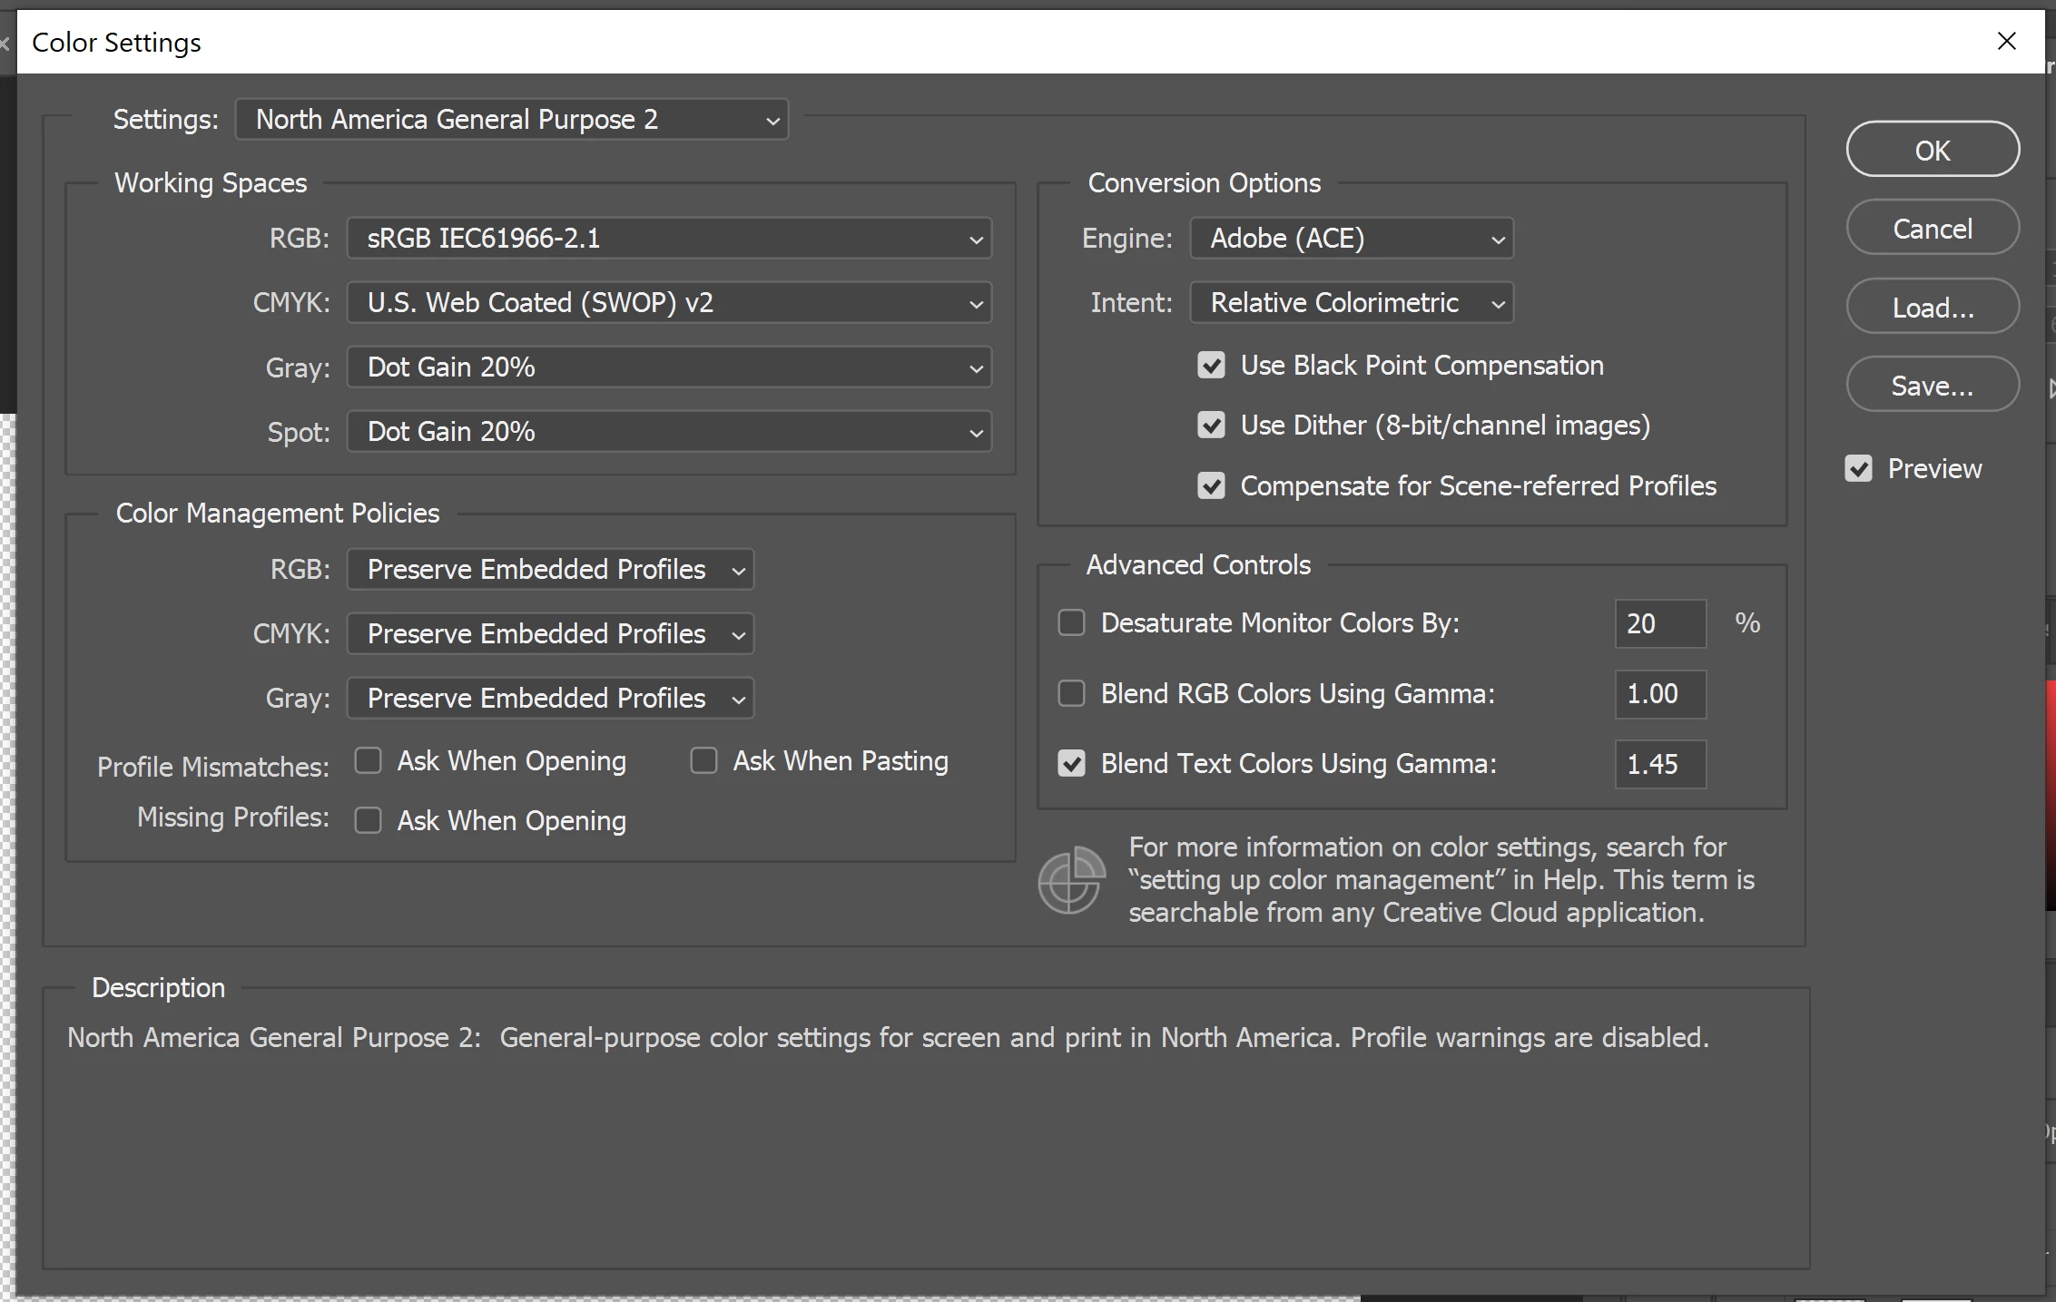Expand the RGB working space dropdown
This screenshot has height=1302, width=2056.
click(669, 239)
